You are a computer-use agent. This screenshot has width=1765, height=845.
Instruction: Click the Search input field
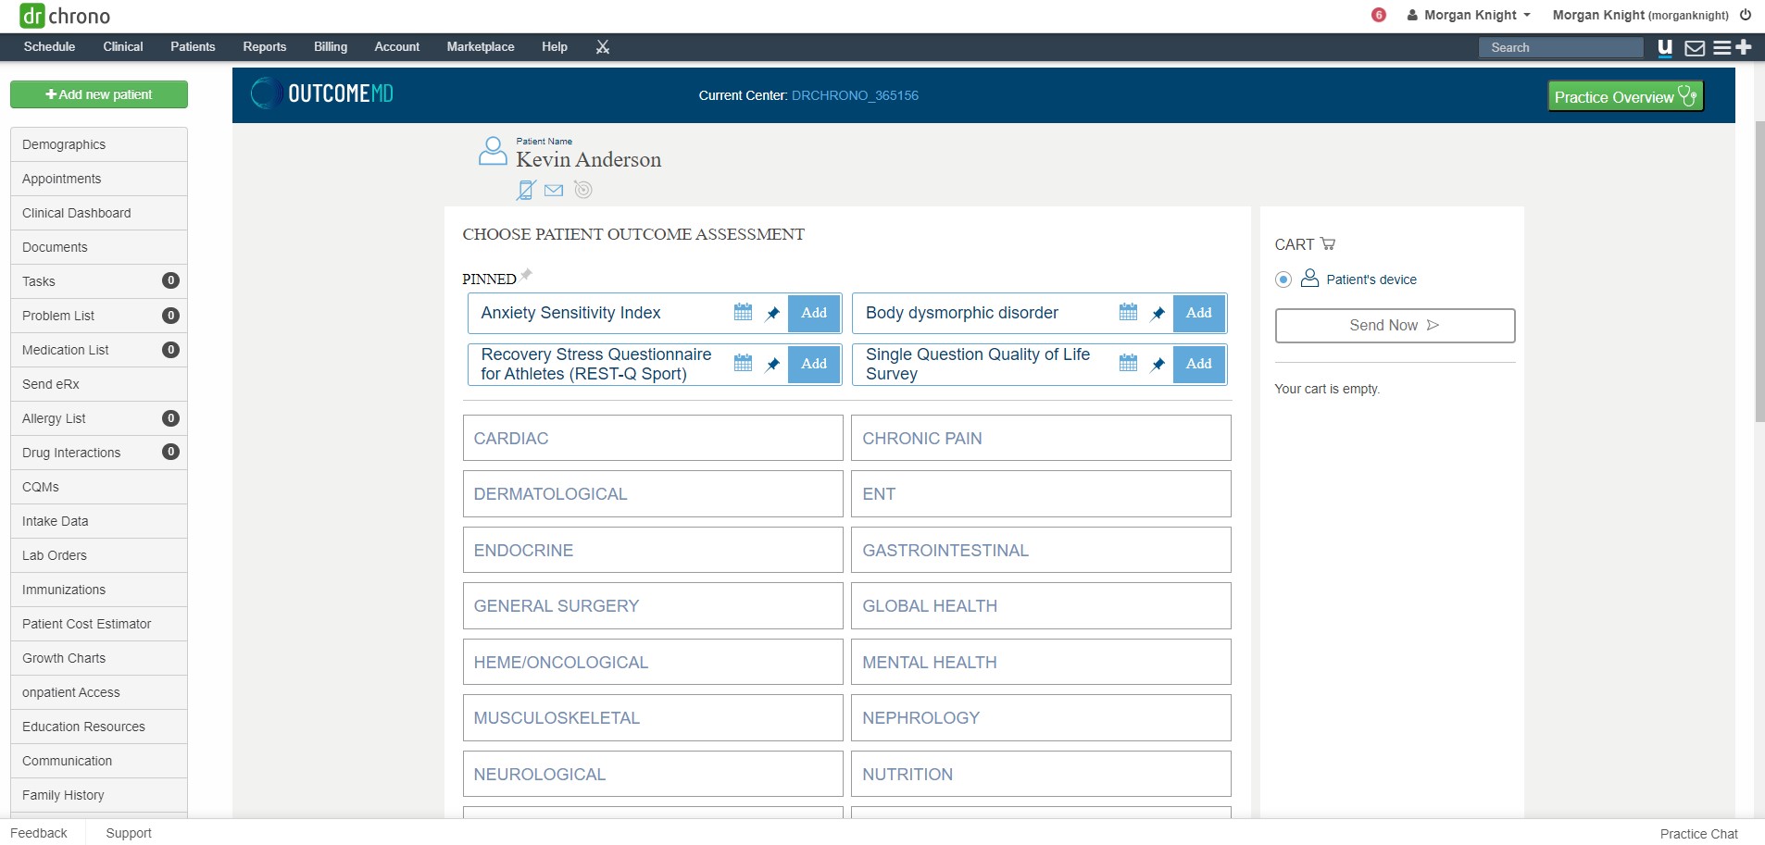(1560, 48)
